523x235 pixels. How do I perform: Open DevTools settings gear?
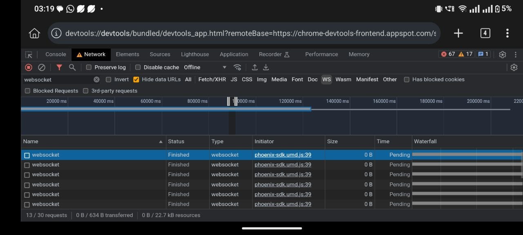click(x=503, y=54)
